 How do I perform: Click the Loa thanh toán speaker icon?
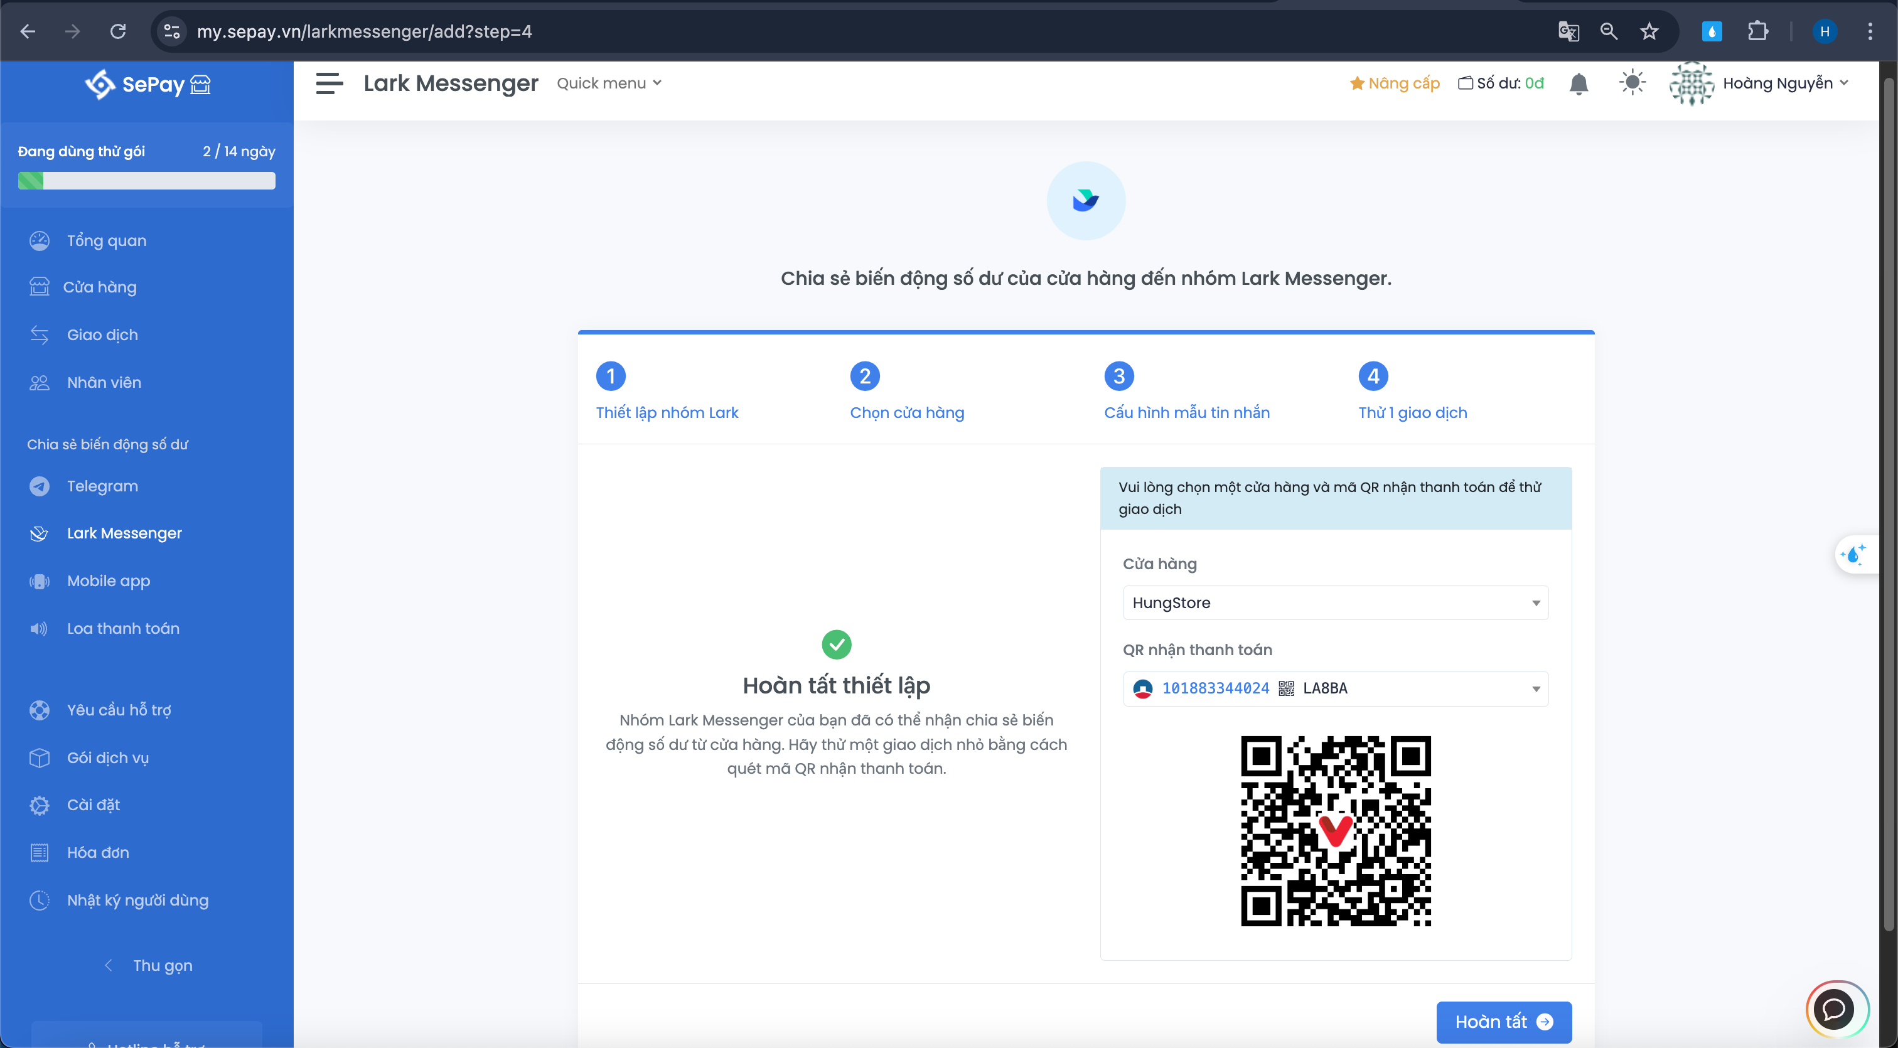click(x=39, y=628)
